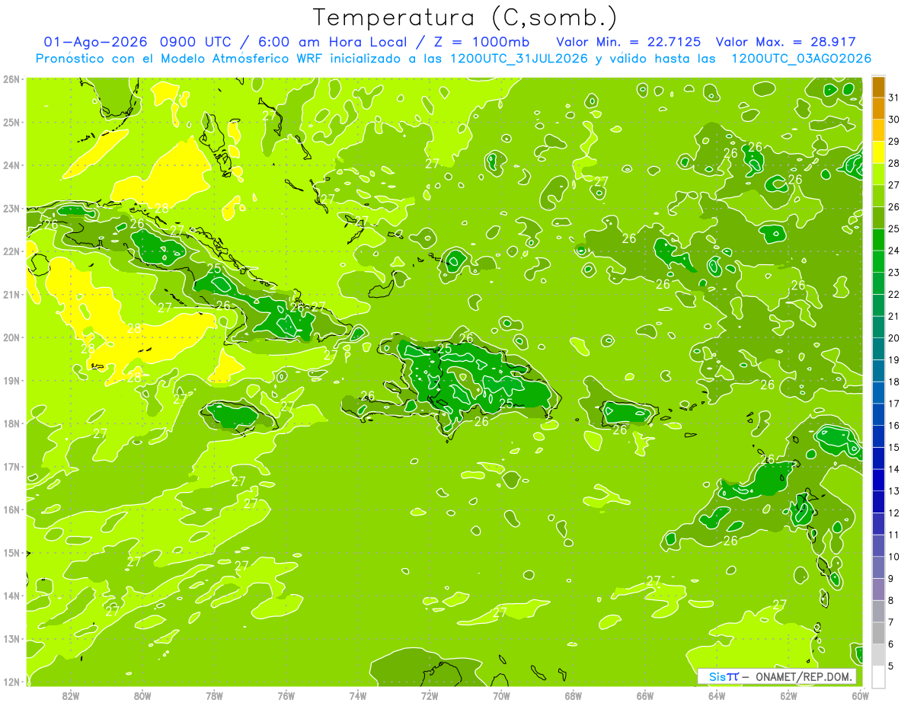Click the '1200UTC_31JUL2026' initialization time
The image size is (914, 706).
[519, 59]
